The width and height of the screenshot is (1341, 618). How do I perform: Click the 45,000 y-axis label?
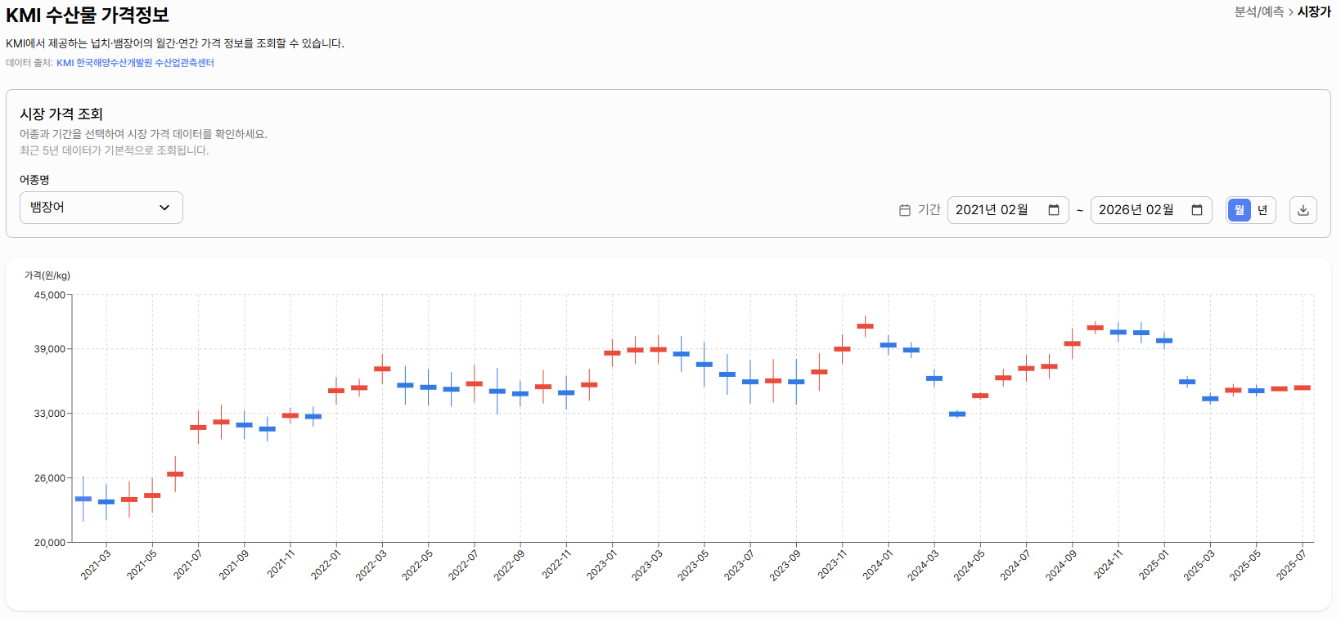coord(49,295)
